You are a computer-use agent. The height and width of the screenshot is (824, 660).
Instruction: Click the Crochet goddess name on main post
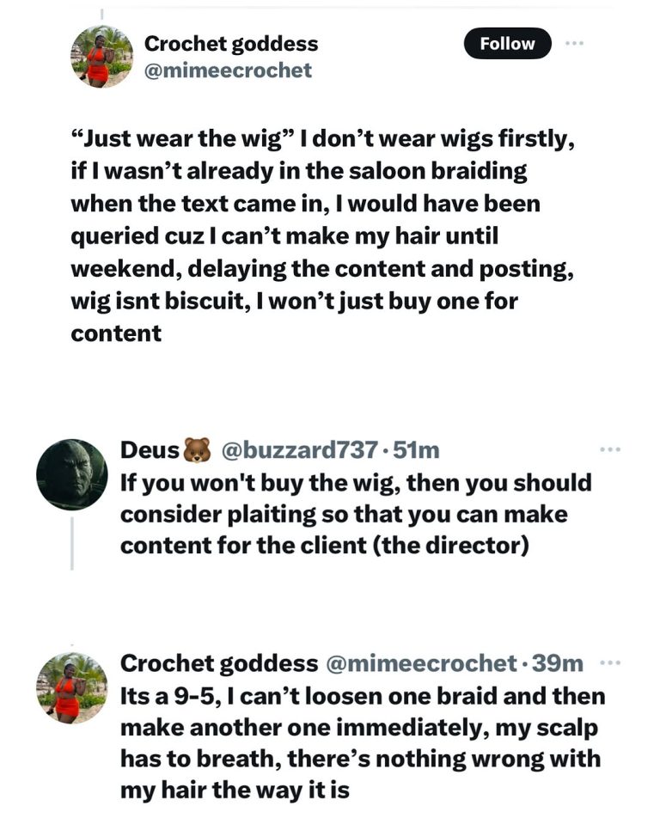(231, 43)
